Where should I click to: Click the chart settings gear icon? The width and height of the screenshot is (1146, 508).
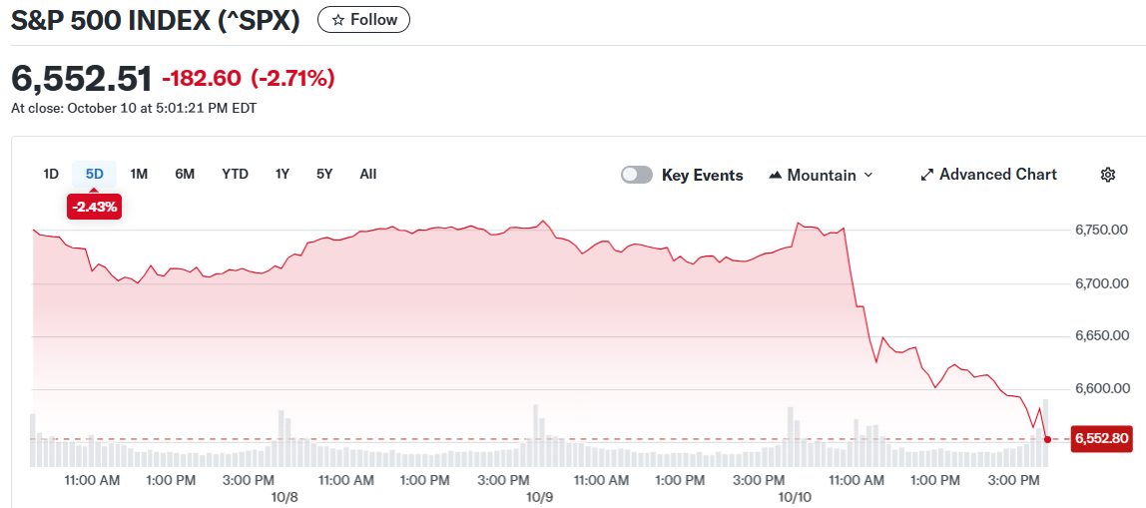[x=1107, y=175]
